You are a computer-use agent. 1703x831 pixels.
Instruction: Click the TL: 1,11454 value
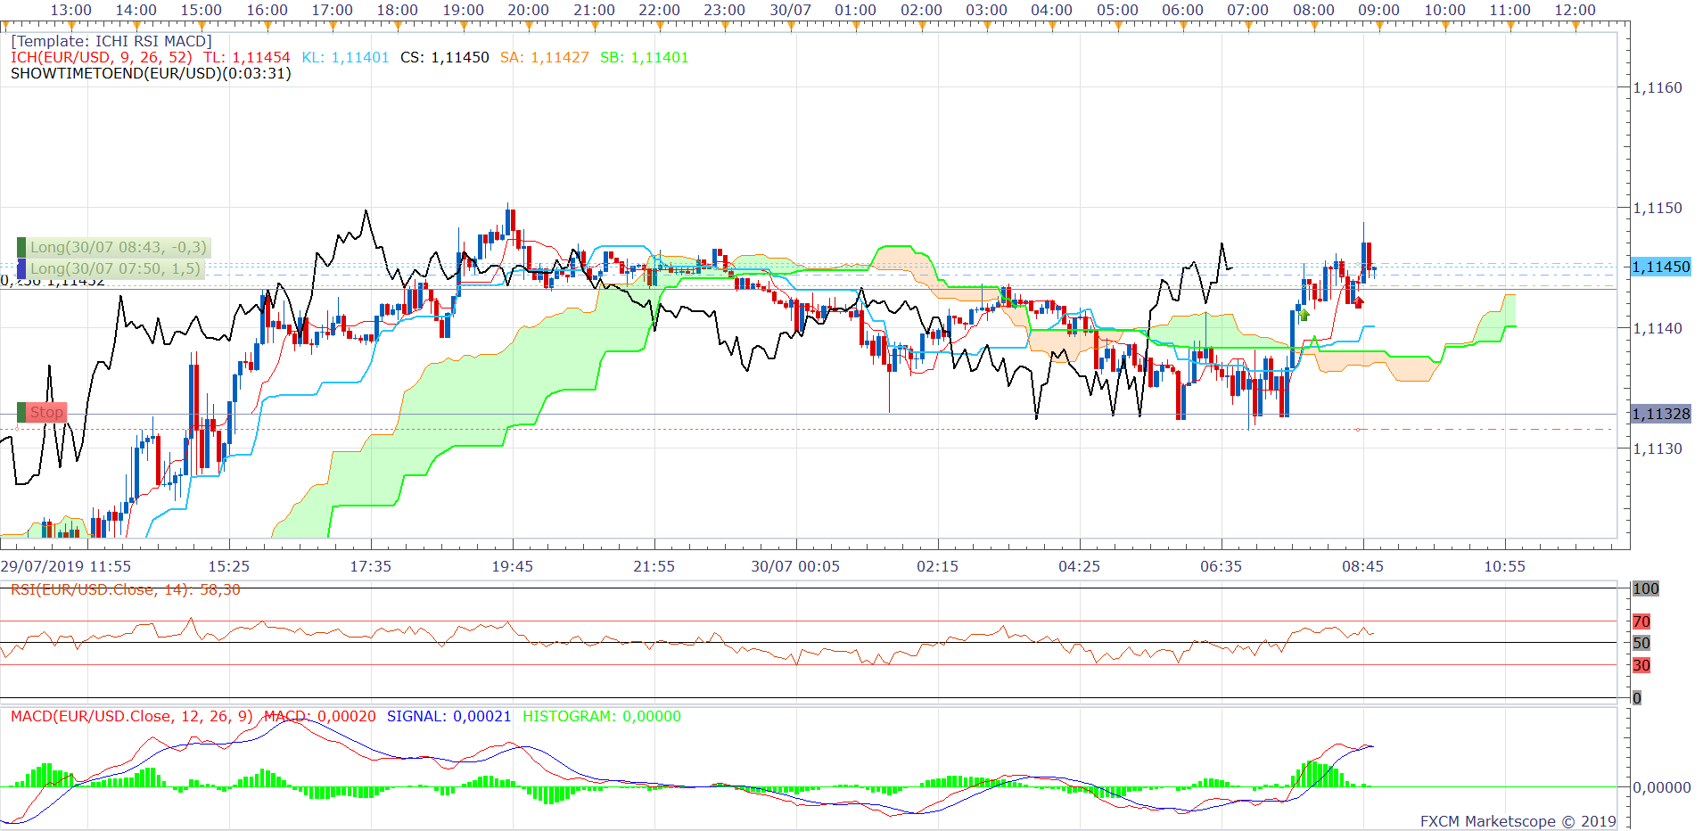246,57
